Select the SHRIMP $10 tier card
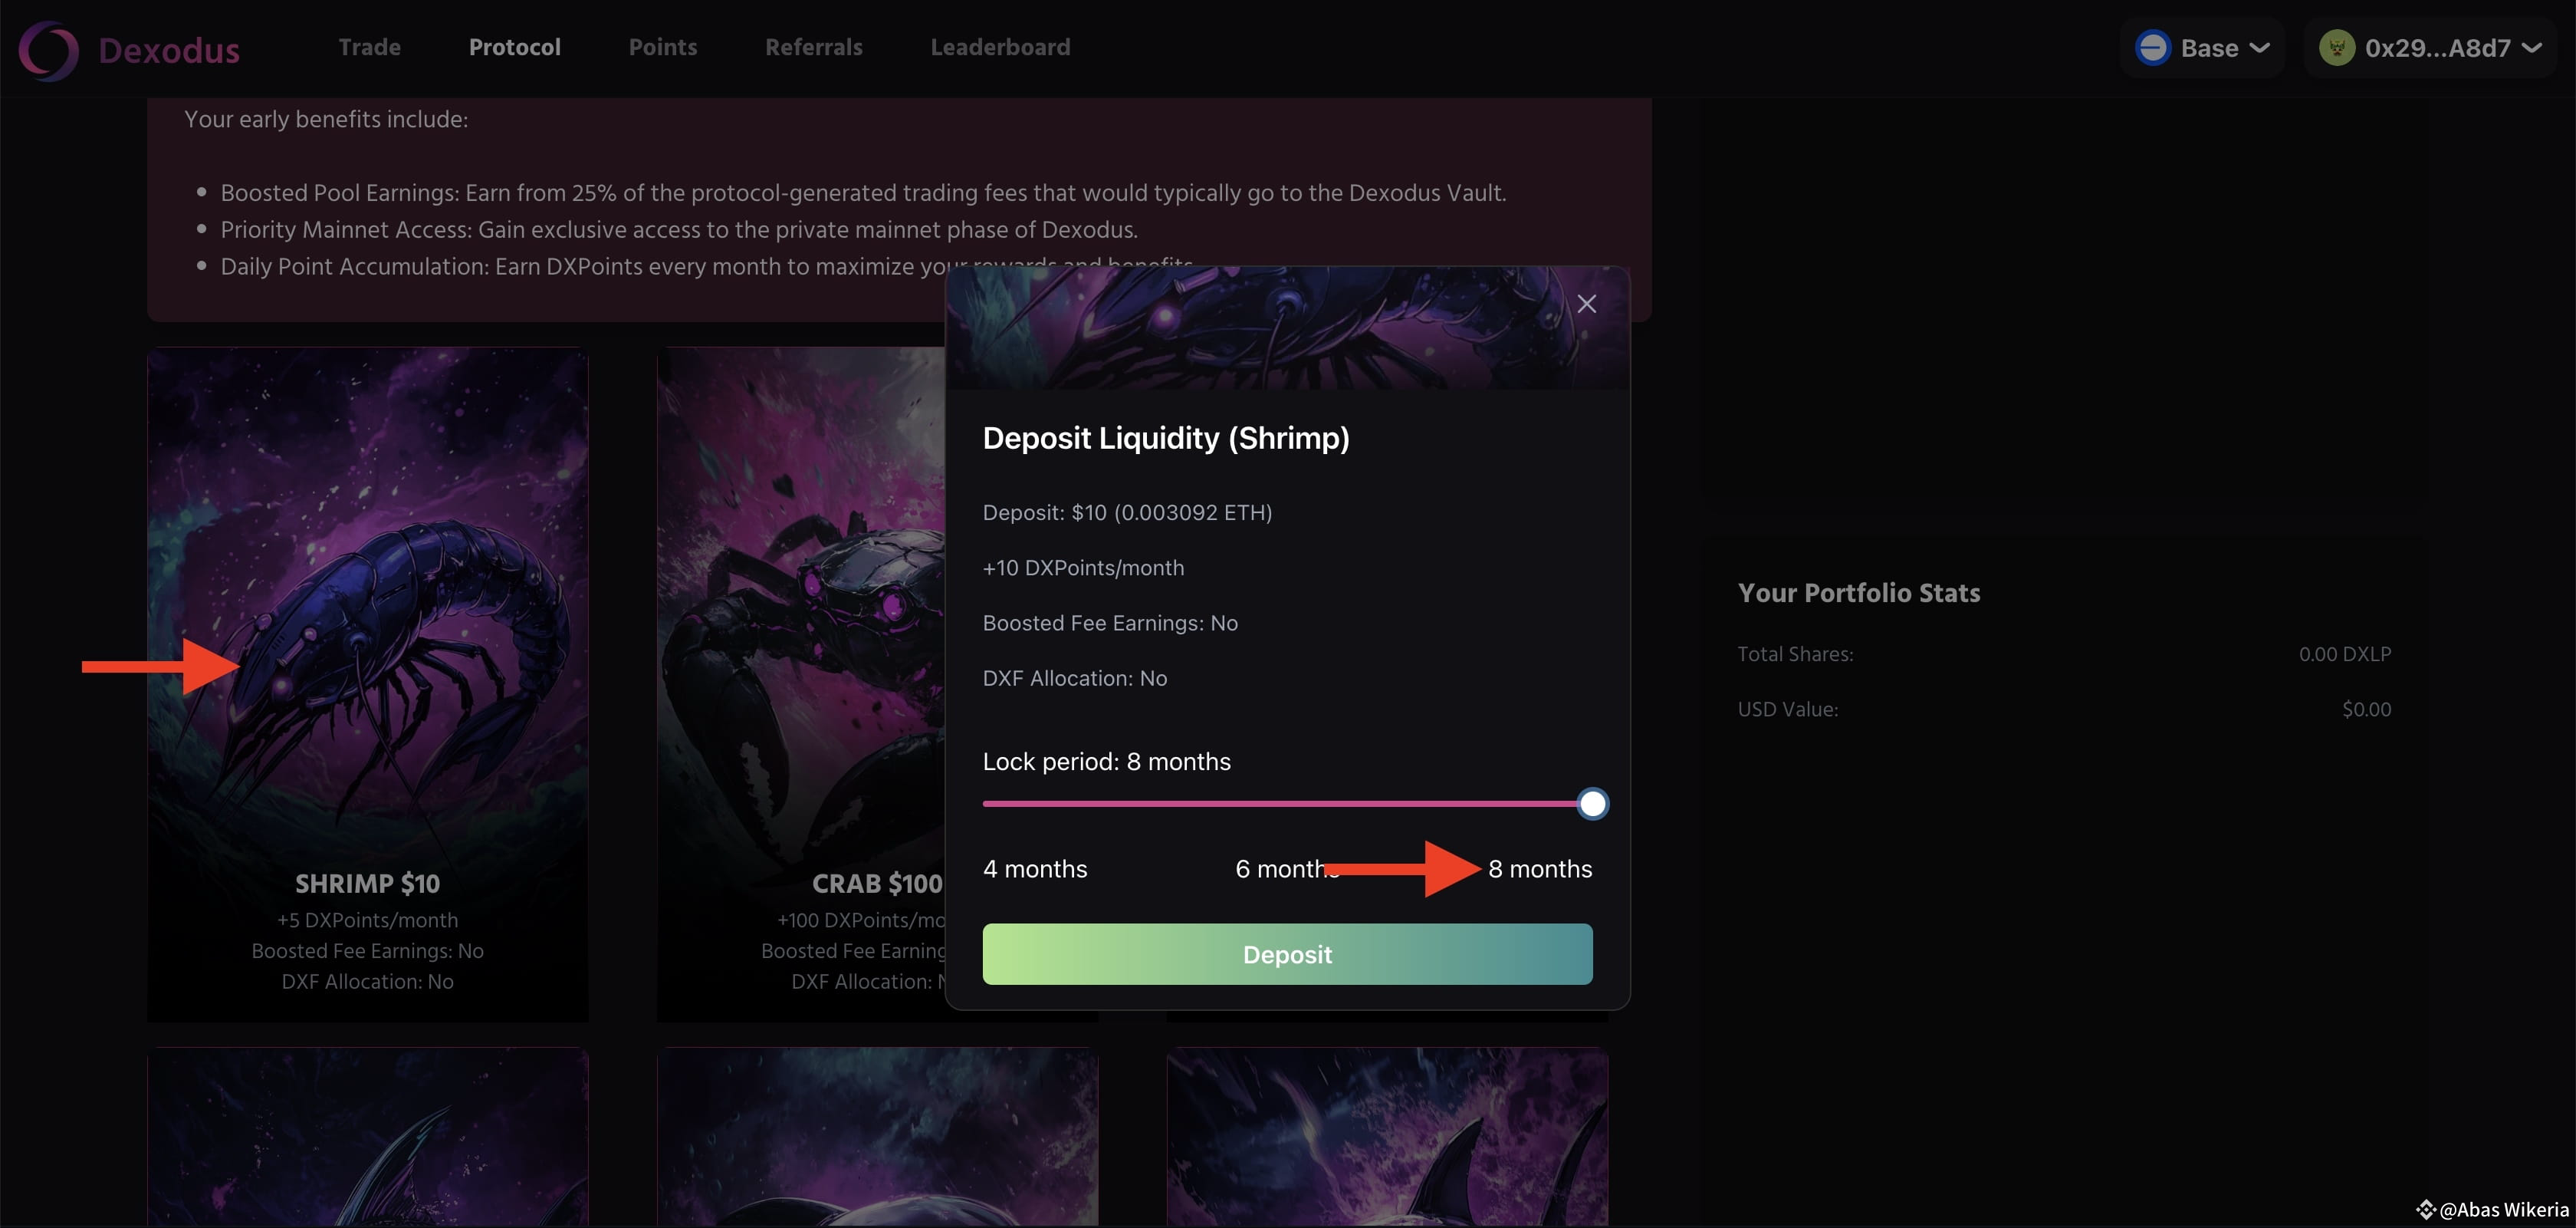The width and height of the screenshot is (2576, 1228). (367, 683)
